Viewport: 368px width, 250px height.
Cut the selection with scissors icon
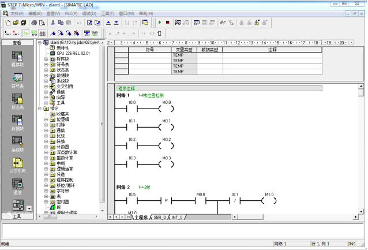click(53, 23)
